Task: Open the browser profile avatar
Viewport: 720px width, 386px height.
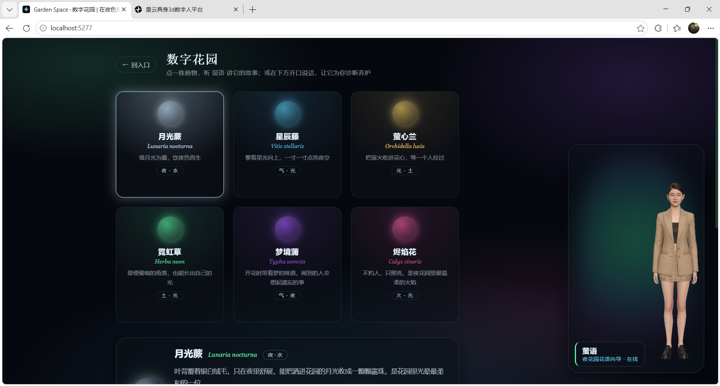Action: [x=694, y=28]
